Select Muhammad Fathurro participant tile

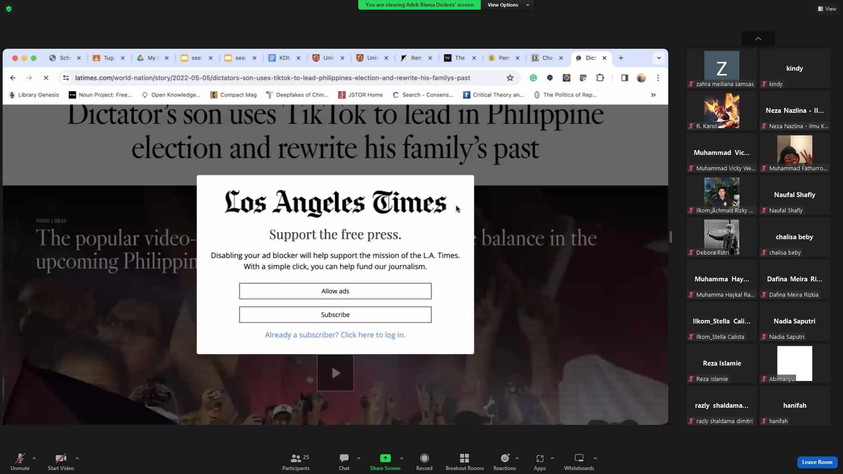(x=795, y=153)
